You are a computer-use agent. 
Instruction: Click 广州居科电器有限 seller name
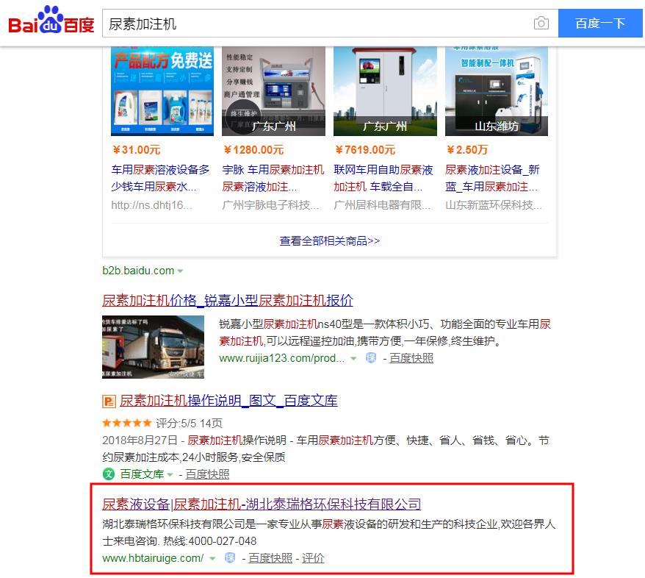(382, 205)
